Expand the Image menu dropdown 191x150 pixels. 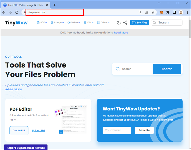(57, 23)
